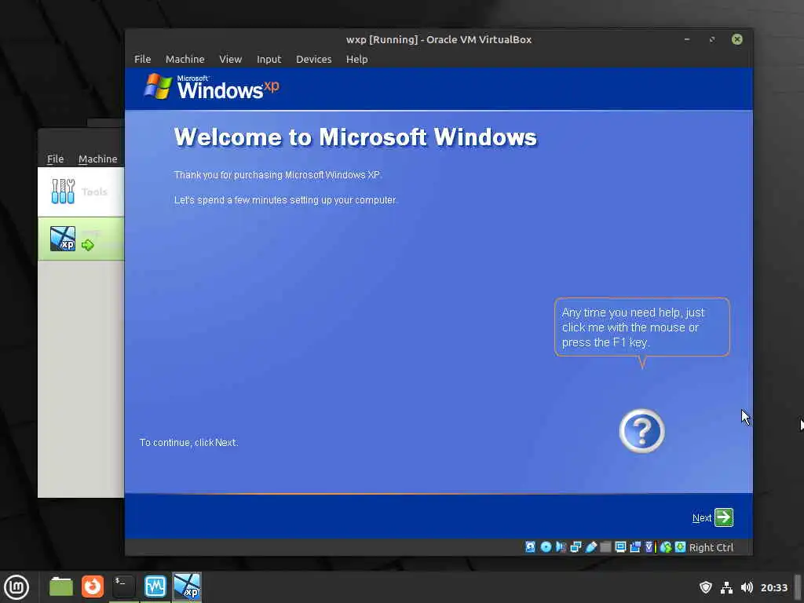Image resolution: width=804 pixels, height=603 pixels.
Task: Open the View menu
Action: pyautogui.click(x=230, y=59)
